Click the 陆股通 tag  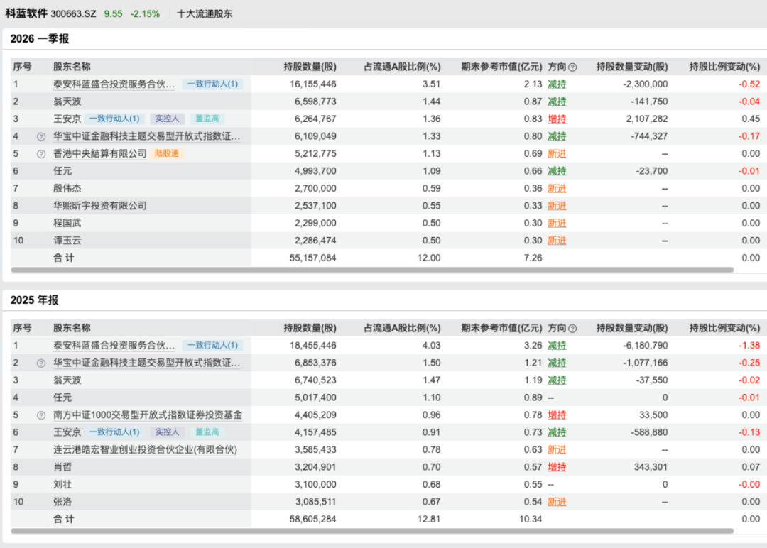click(167, 153)
